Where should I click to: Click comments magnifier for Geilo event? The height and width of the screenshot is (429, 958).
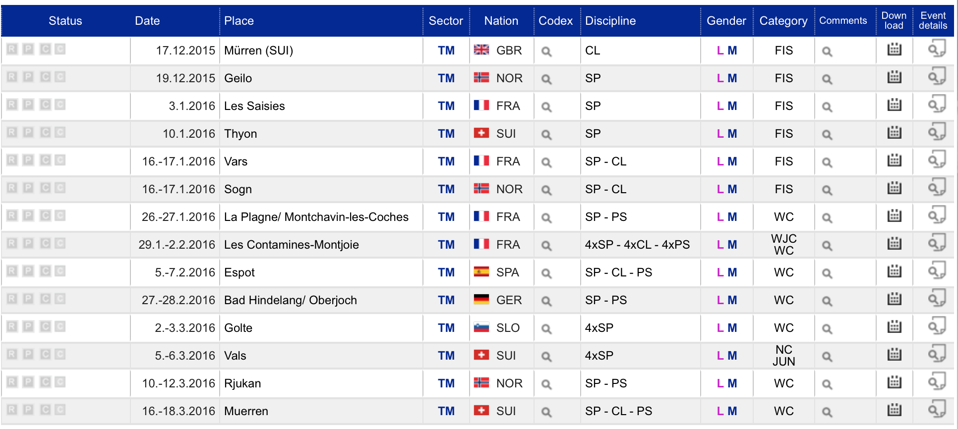coord(827,79)
